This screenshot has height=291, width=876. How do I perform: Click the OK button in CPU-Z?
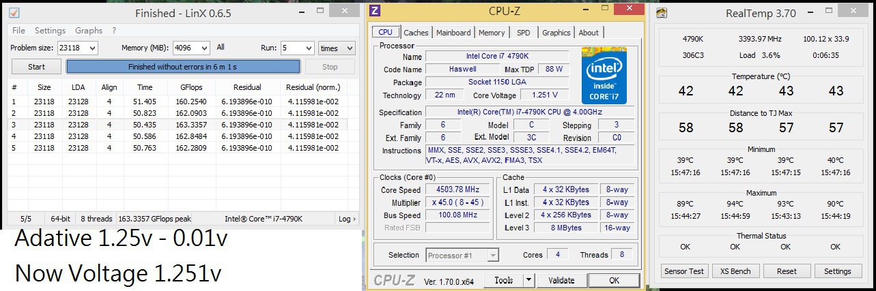click(614, 280)
